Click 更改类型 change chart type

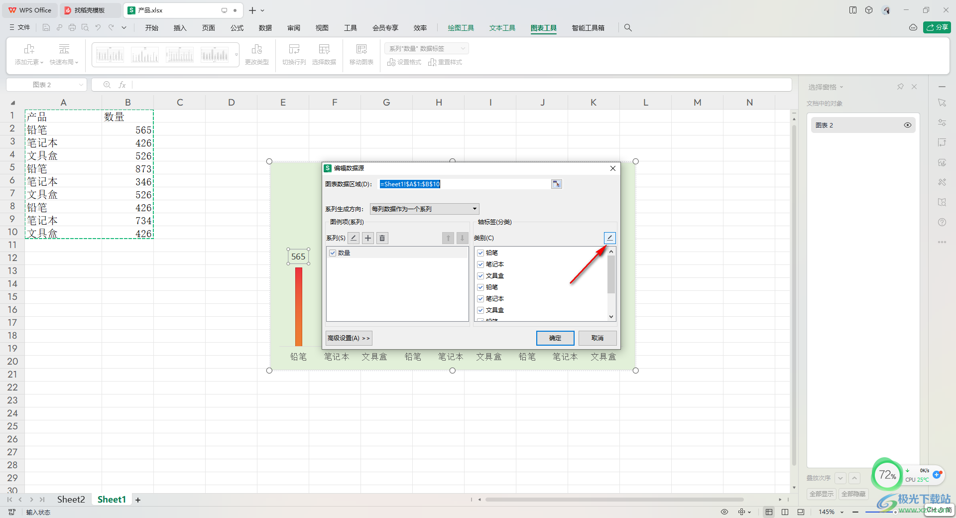point(257,55)
